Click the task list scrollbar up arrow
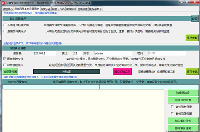Image resolution: width=200 pixels, height=132 pixels. point(166,91)
